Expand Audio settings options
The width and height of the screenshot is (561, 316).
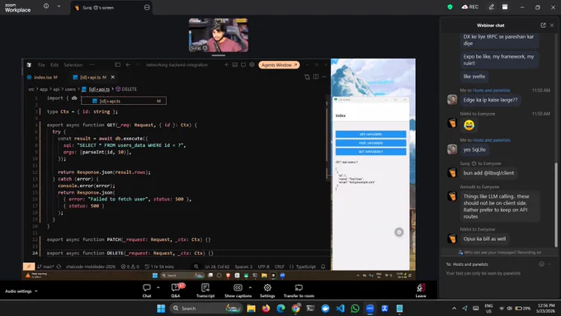pyautogui.click(x=21, y=291)
